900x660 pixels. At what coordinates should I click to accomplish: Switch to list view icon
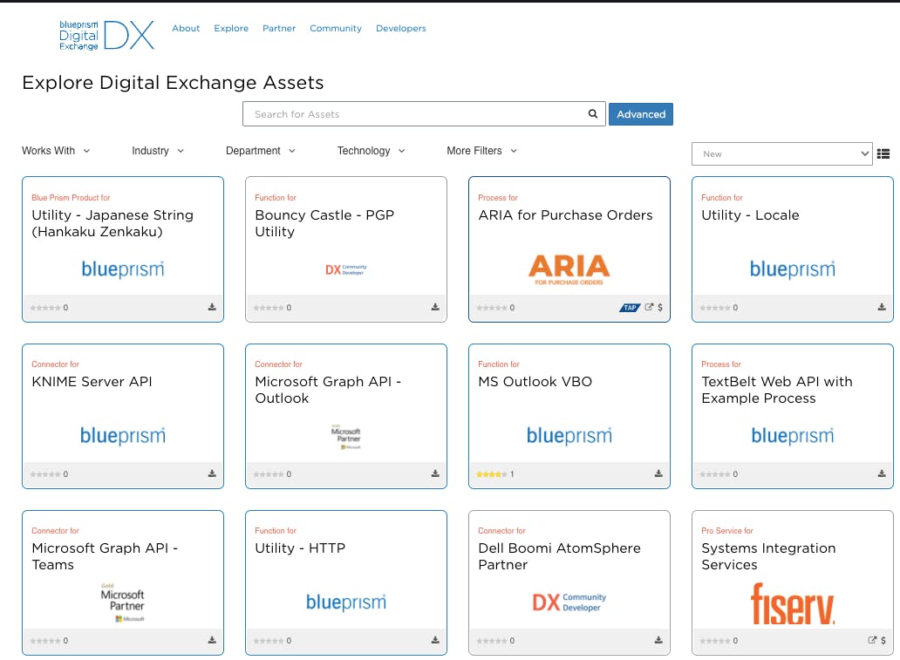point(883,153)
